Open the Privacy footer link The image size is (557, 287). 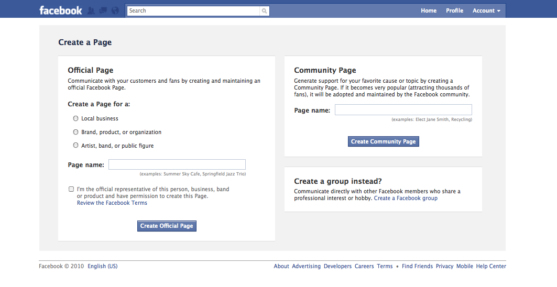click(x=445, y=266)
